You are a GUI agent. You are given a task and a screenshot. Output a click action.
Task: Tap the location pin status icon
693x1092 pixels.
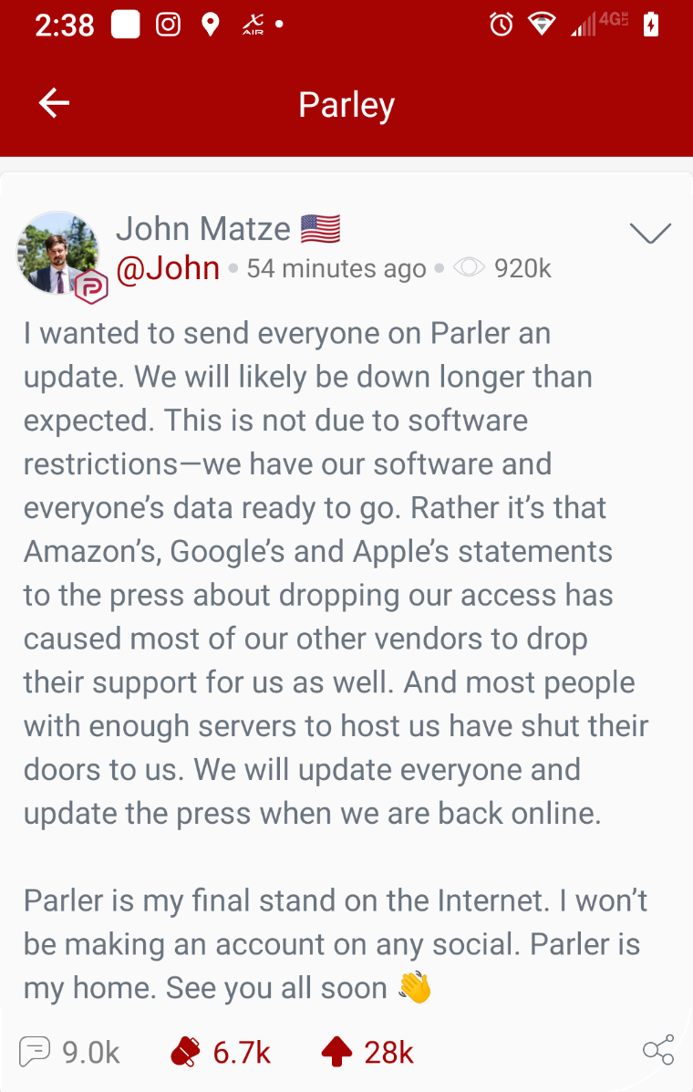[x=211, y=25]
